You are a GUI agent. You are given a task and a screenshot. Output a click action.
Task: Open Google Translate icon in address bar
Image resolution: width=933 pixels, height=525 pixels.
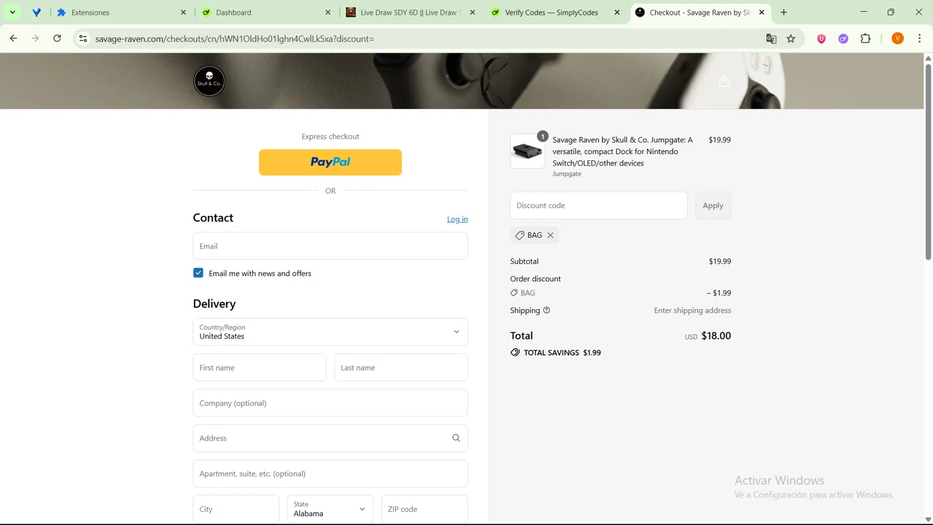[771, 39]
